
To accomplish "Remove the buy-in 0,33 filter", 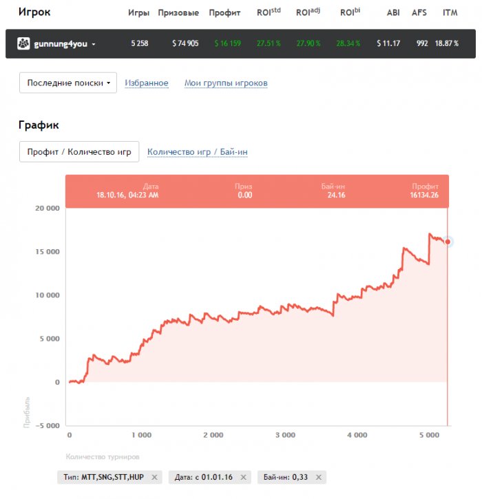I will coord(317,477).
